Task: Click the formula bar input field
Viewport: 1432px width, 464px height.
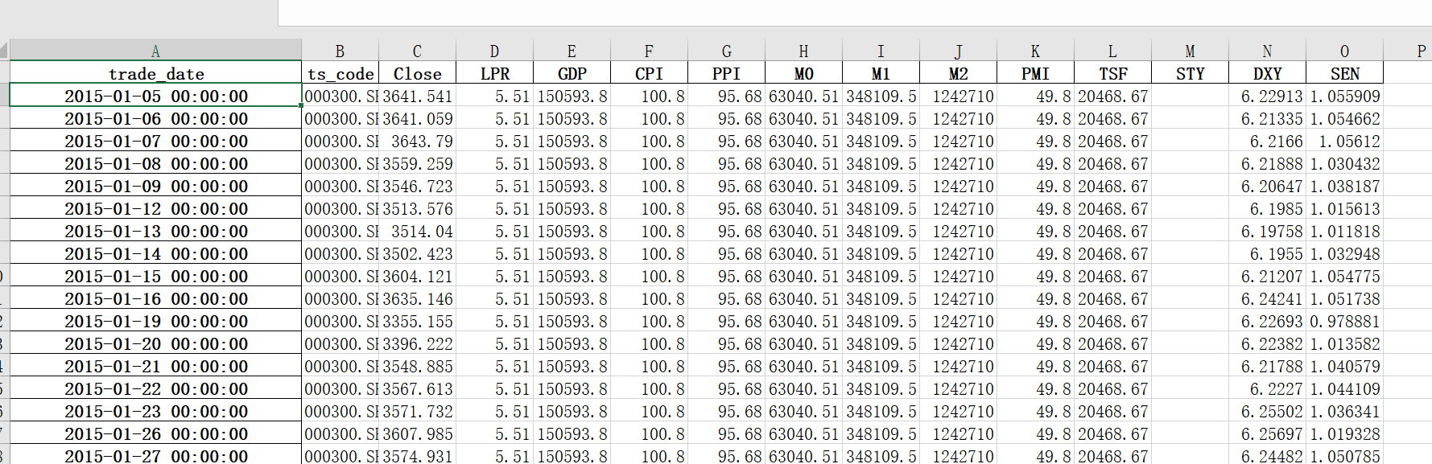Action: coord(855,12)
